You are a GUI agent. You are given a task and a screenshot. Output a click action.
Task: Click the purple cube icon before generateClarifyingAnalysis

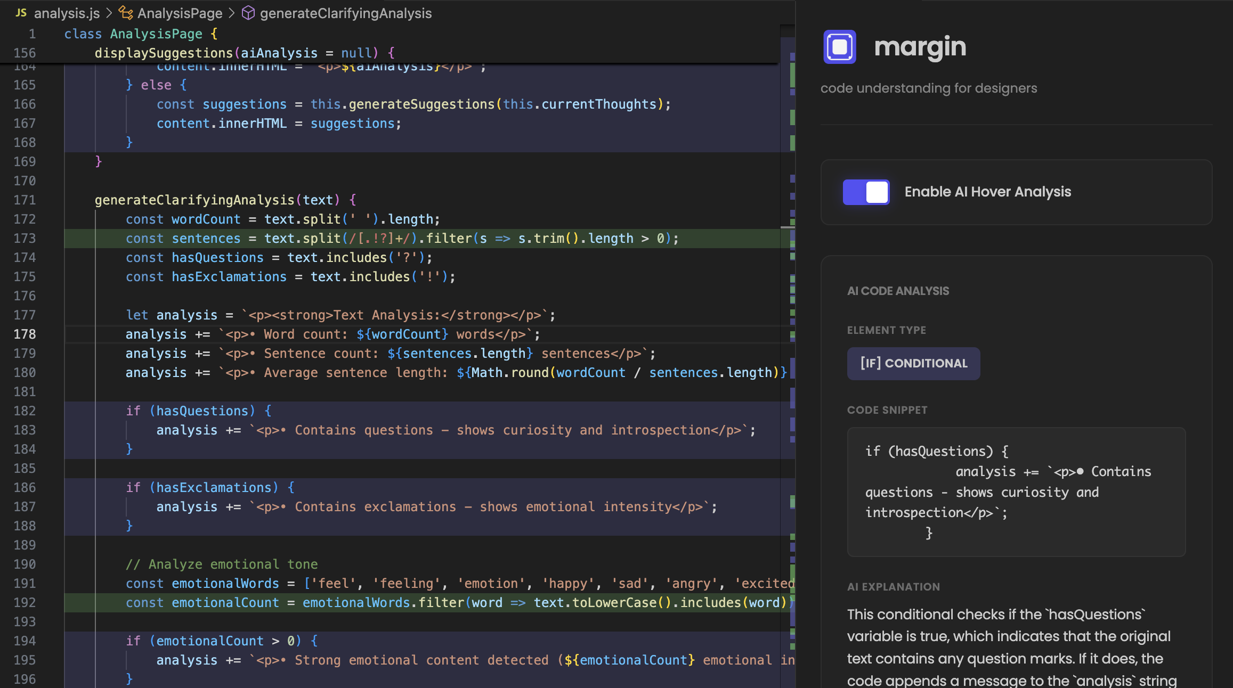248,13
